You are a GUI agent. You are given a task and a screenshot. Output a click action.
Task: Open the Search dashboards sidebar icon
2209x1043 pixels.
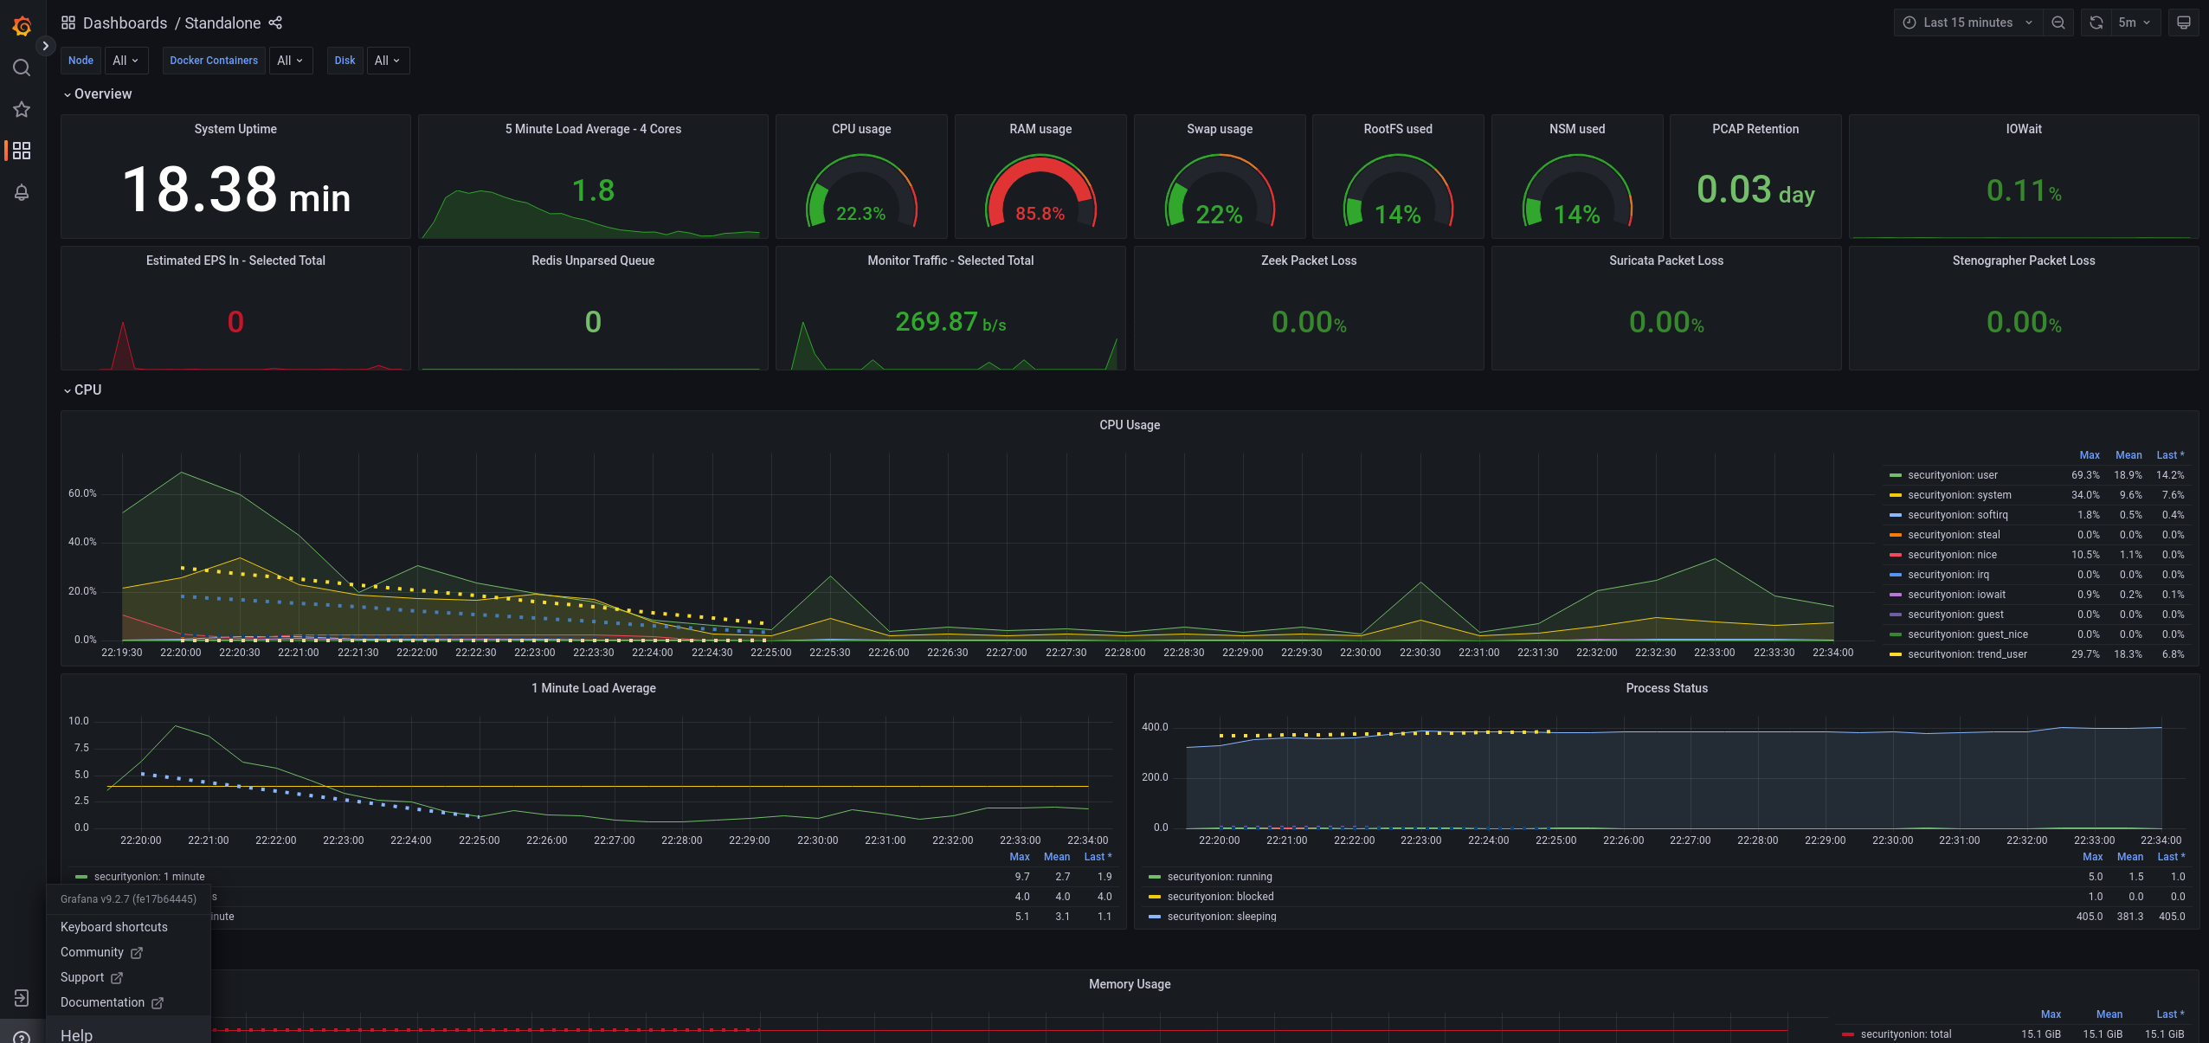click(x=21, y=68)
